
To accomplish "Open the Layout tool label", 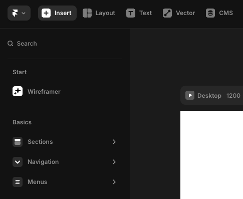I will click(x=105, y=13).
